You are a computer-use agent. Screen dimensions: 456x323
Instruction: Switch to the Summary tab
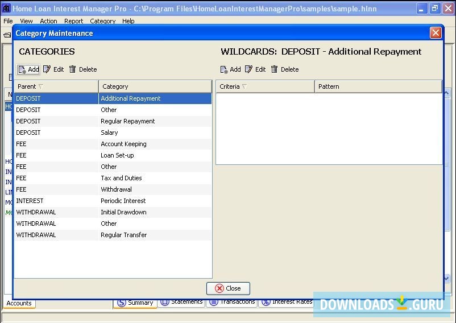click(135, 303)
